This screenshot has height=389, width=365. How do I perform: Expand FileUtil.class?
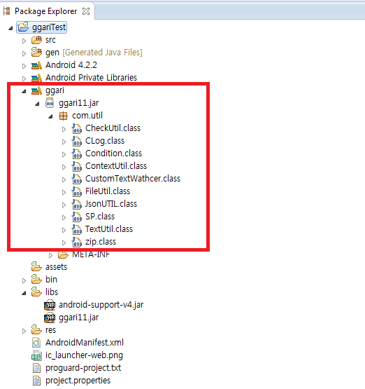(x=64, y=192)
